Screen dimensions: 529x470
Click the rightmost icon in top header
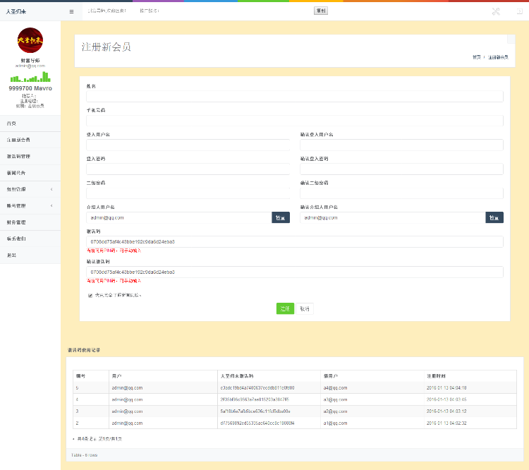(521, 11)
